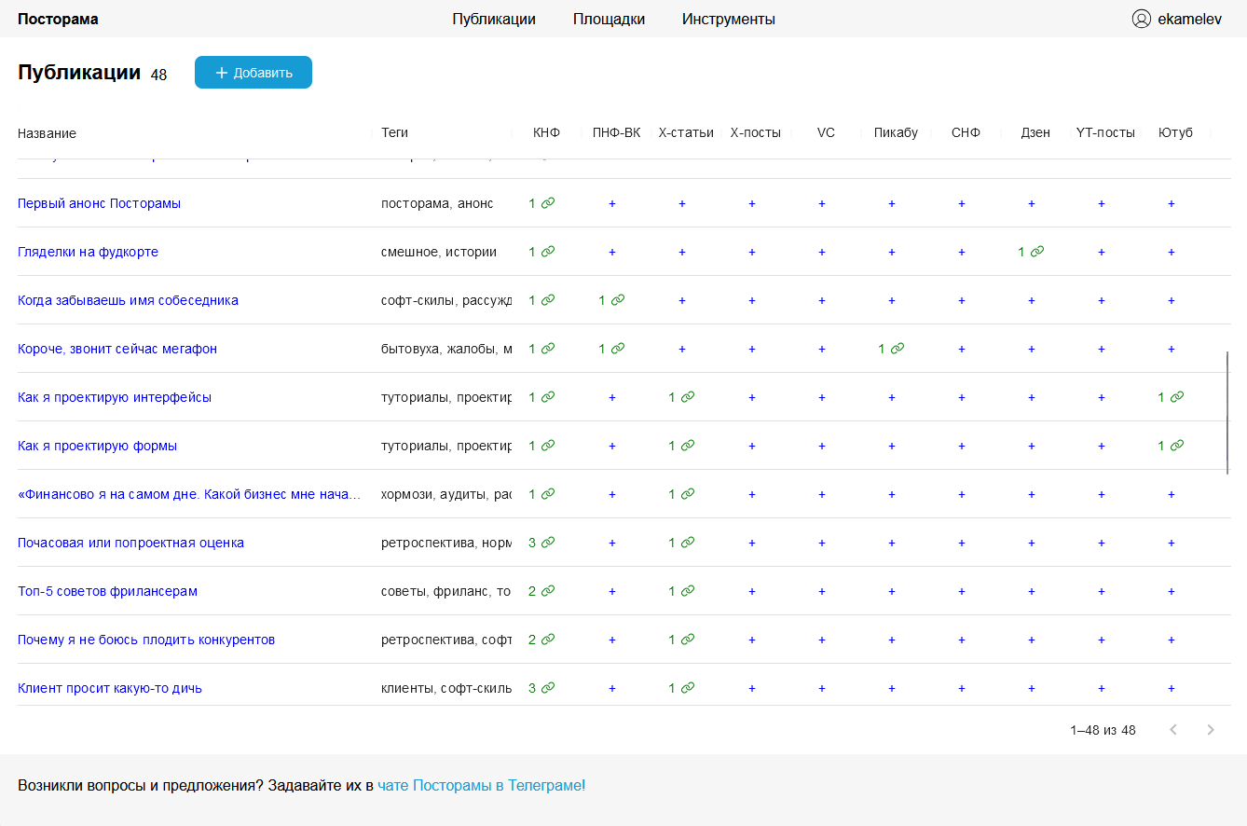Viewport: 1247px width, 826px height.
Task: Add a СНФ publication for Клиент просит какую-то дичь
Action: [962, 688]
